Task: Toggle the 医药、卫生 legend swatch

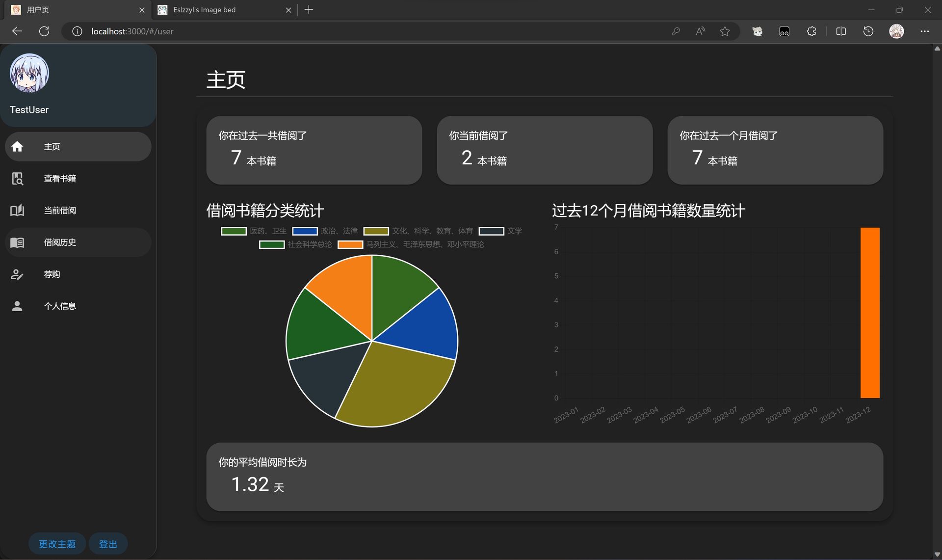Action: click(x=234, y=231)
